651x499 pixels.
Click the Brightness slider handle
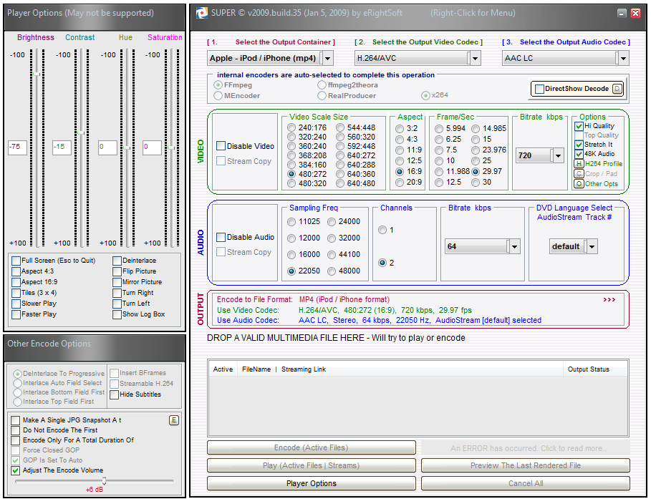point(37,74)
